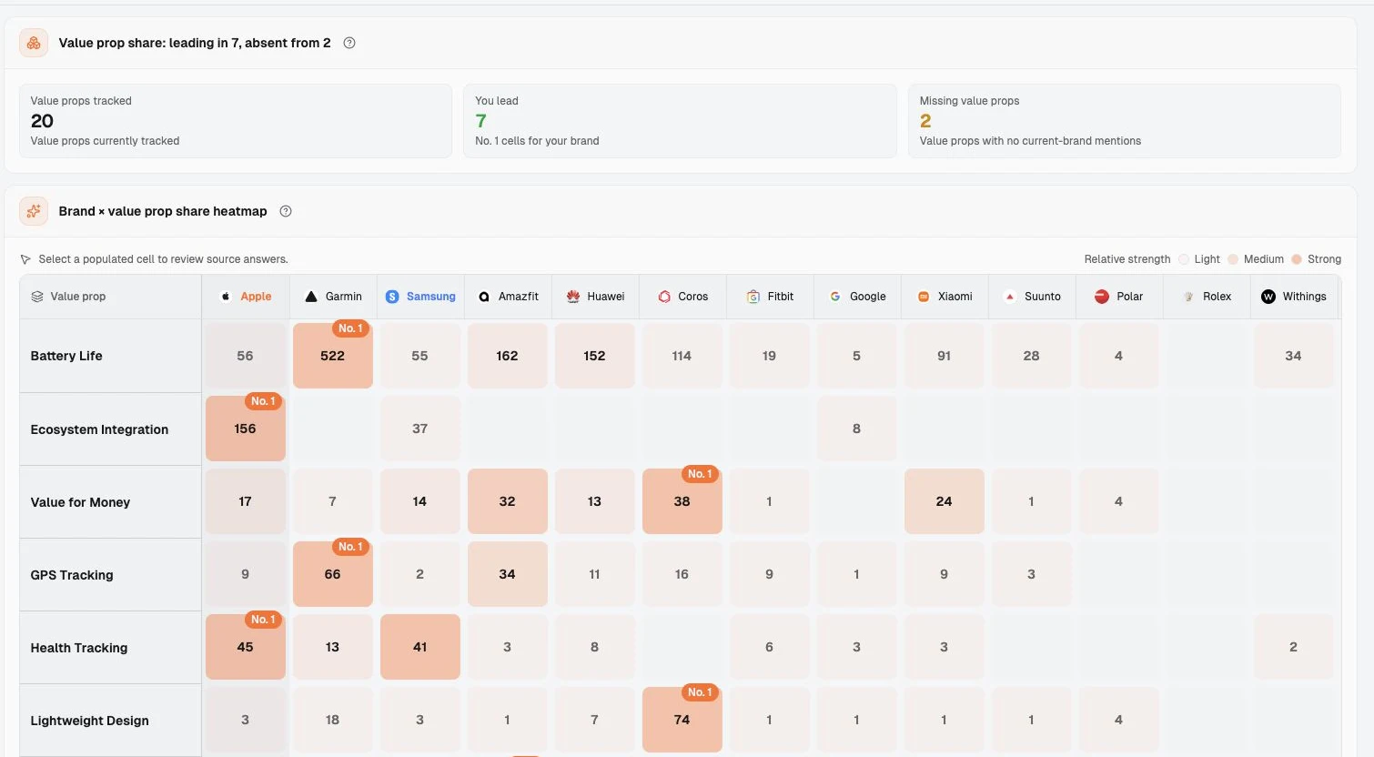1374x757 pixels.
Task: Select Polar Lightweight Design cell 4
Action: click(1119, 720)
